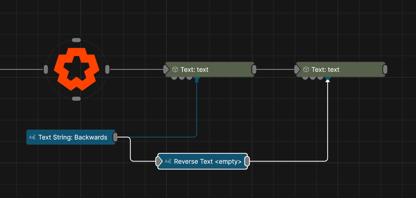
Task: Click the text icon on Text String node
Action: (32, 137)
